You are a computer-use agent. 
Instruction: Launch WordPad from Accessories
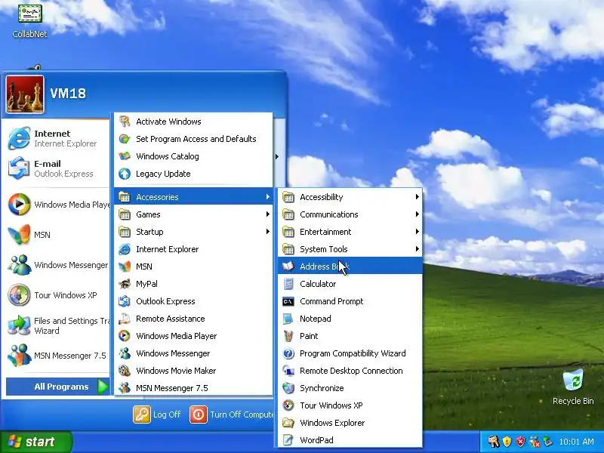point(350,440)
